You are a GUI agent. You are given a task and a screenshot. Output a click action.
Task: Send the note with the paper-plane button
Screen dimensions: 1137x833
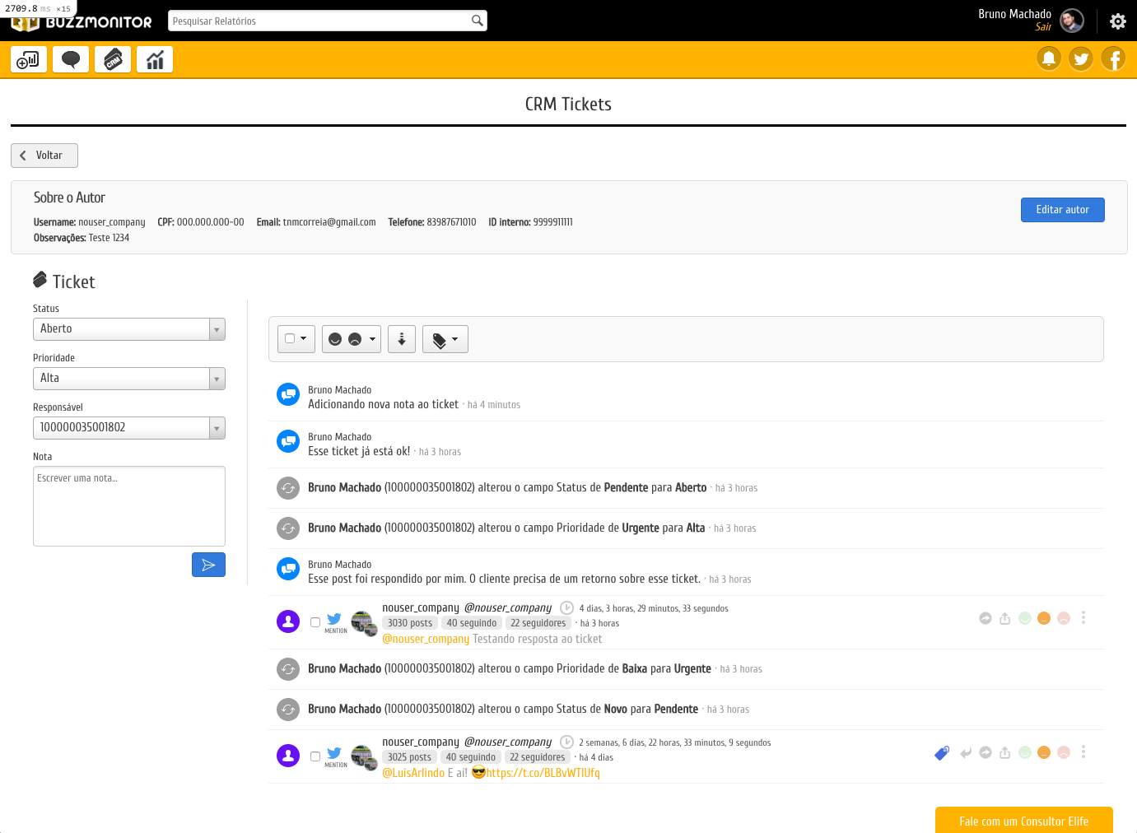[x=208, y=565]
